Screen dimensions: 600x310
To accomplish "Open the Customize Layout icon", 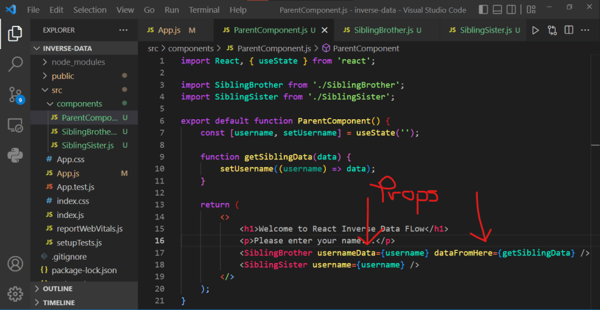I will pos(530,10).
